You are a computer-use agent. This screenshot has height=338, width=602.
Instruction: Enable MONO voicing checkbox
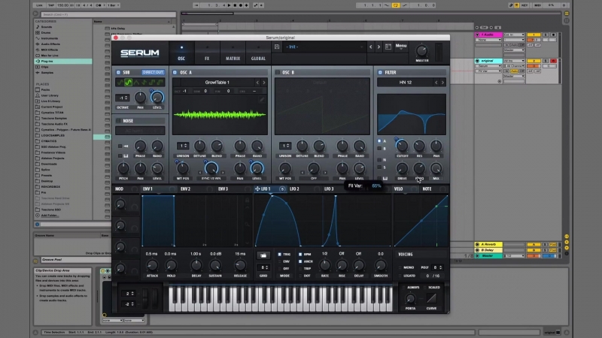[x=400, y=267]
